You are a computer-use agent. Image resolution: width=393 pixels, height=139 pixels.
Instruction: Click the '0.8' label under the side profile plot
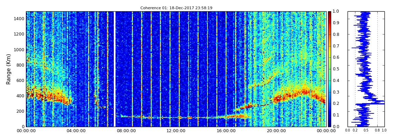[378, 130]
